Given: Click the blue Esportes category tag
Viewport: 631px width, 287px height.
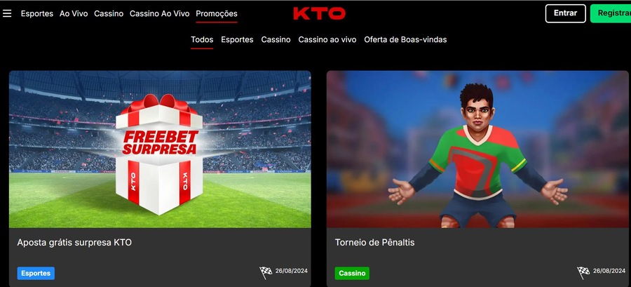Looking at the screenshot, I should coord(36,273).
